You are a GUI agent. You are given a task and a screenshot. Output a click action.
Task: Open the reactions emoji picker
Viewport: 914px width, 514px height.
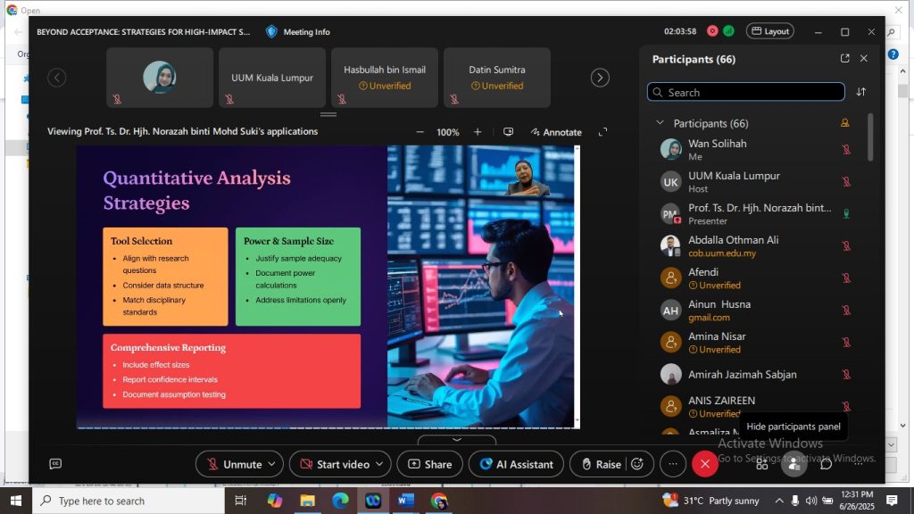tap(637, 464)
